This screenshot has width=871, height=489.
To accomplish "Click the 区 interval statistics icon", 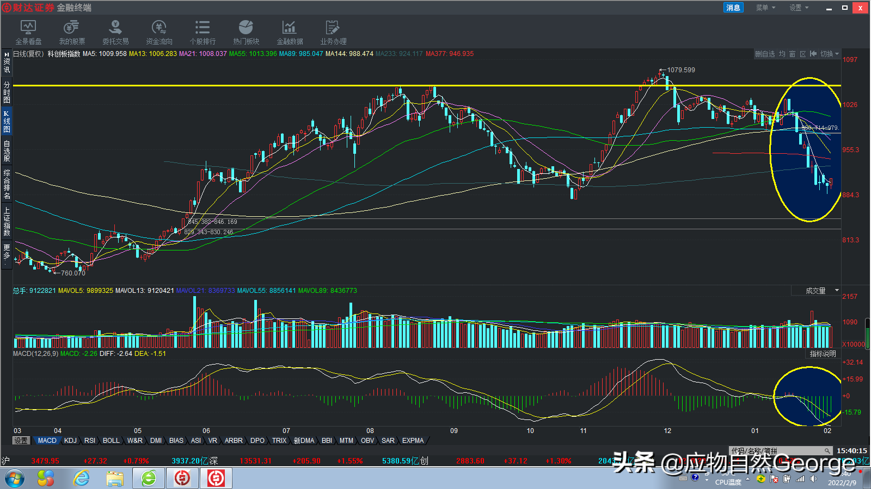I will [x=803, y=54].
